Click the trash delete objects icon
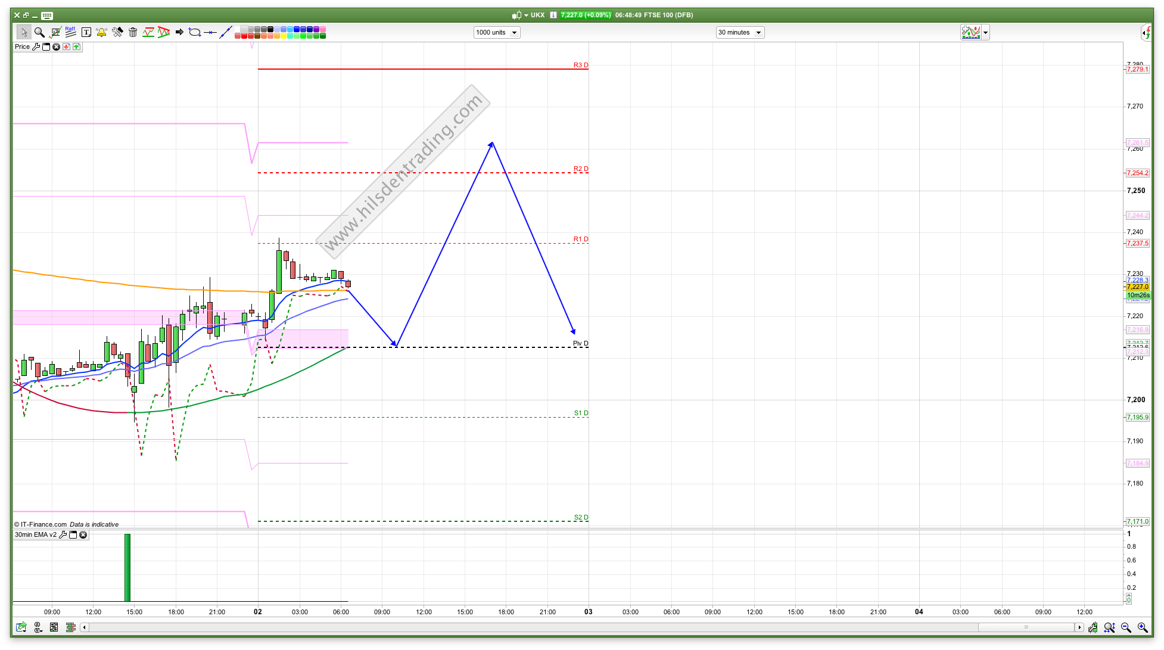 pyautogui.click(x=133, y=32)
